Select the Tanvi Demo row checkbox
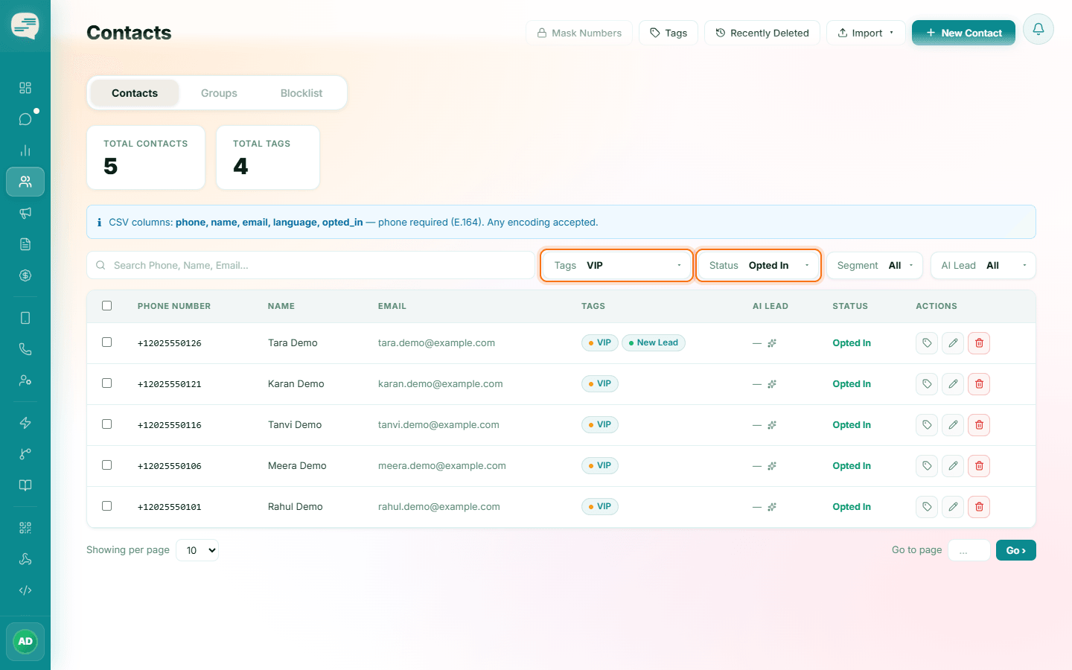Screen dimensions: 1072x670 [106, 424]
